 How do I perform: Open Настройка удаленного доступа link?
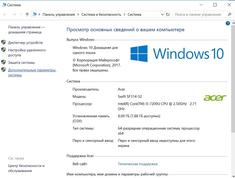click(x=27, y=53)
